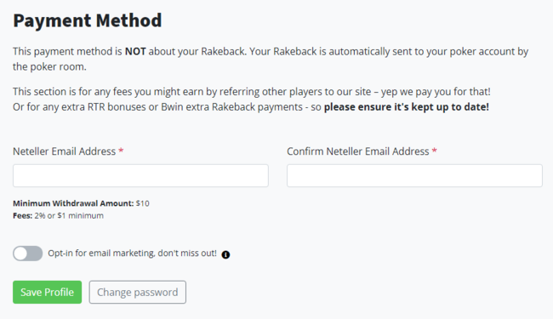Click red asterisk after Neteller Email Address

pos(121,151)
